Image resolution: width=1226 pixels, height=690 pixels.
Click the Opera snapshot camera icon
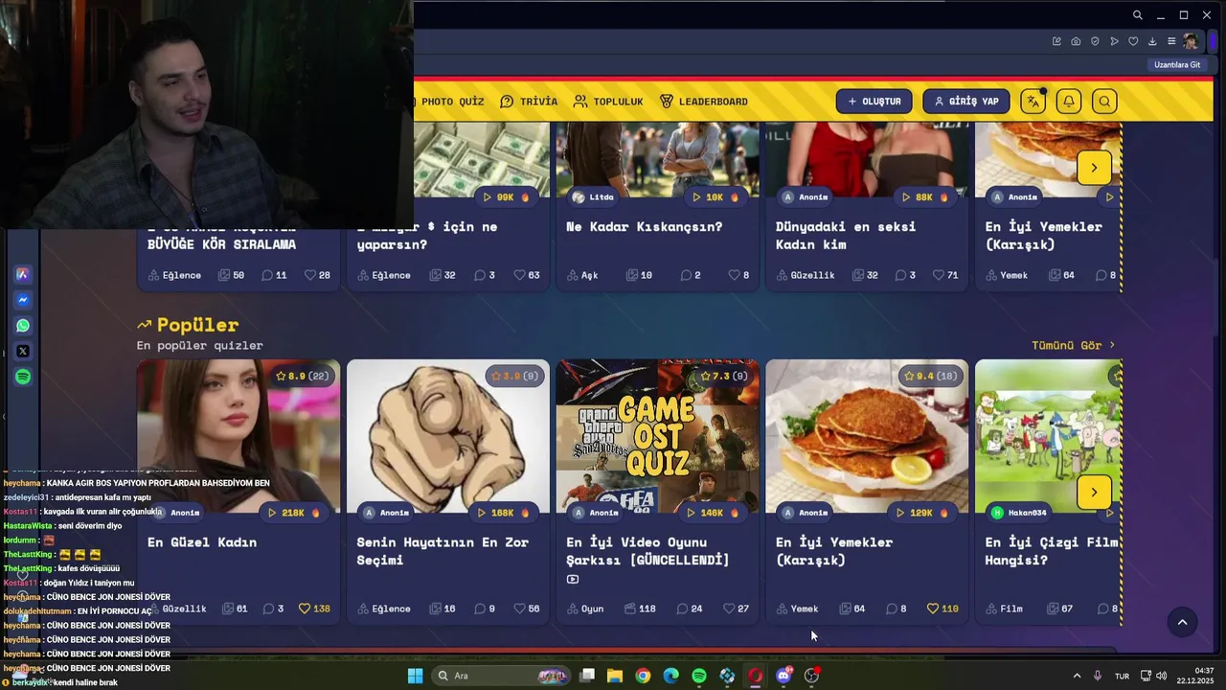pyautogui.click(x=1076, y=41)
